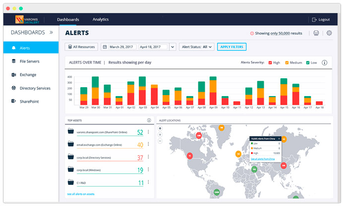345x207 pixels.
Task: Click the Mar 30 bar in the chart
Action: (95, 91)
